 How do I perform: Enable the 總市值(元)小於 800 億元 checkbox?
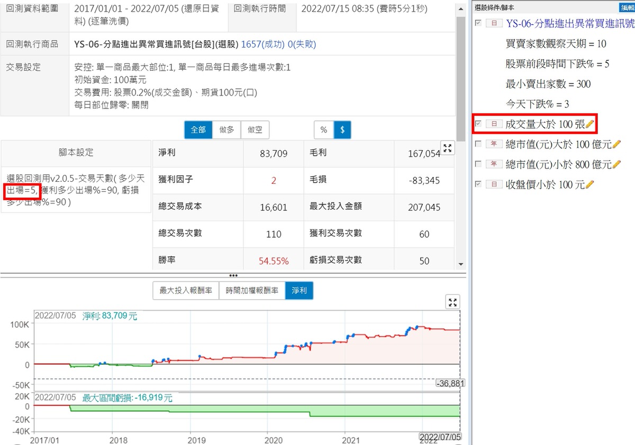click(479, 164)
